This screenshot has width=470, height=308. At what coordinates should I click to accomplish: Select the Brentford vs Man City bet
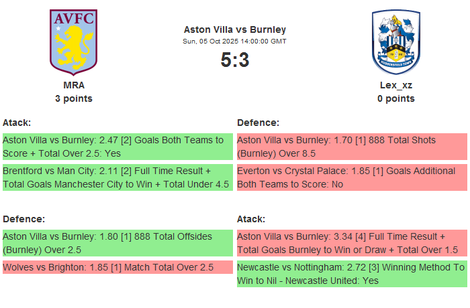pos(117,177)
